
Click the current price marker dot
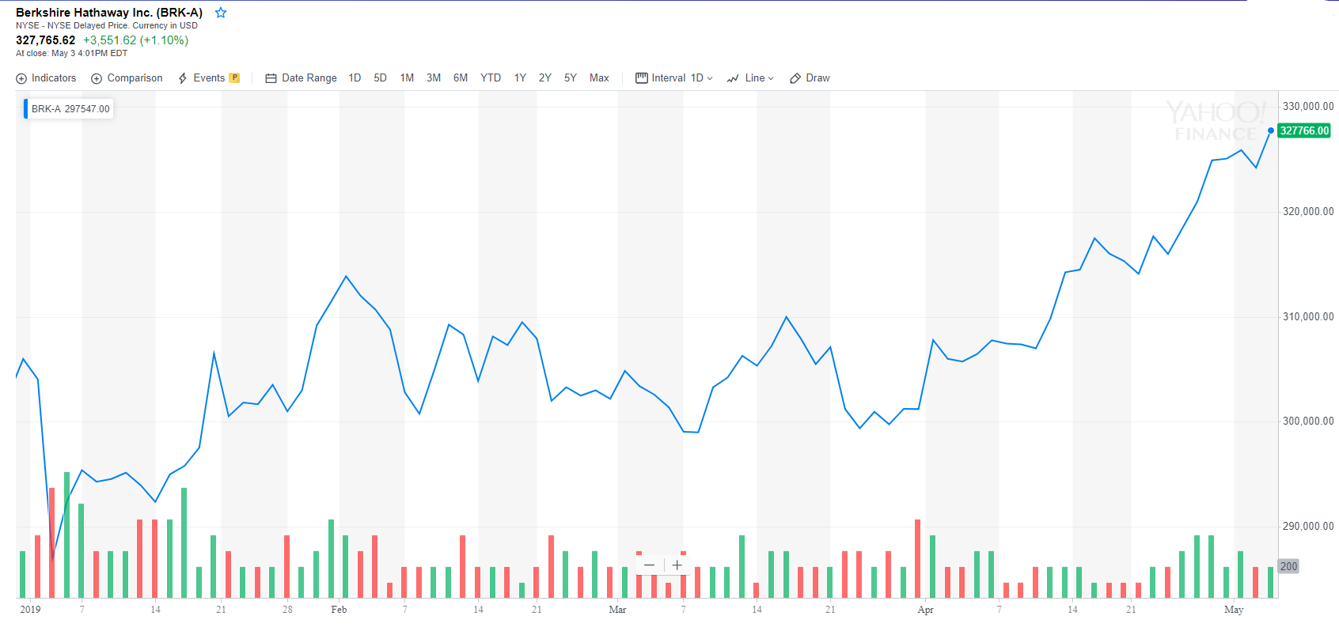[x=1271, y=130]
